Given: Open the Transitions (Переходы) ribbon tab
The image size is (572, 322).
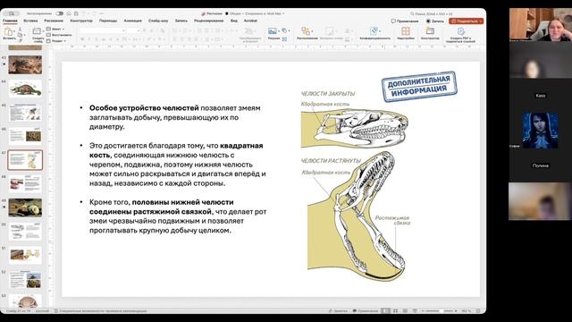Looking at the screenshot, I should point(108,21).
